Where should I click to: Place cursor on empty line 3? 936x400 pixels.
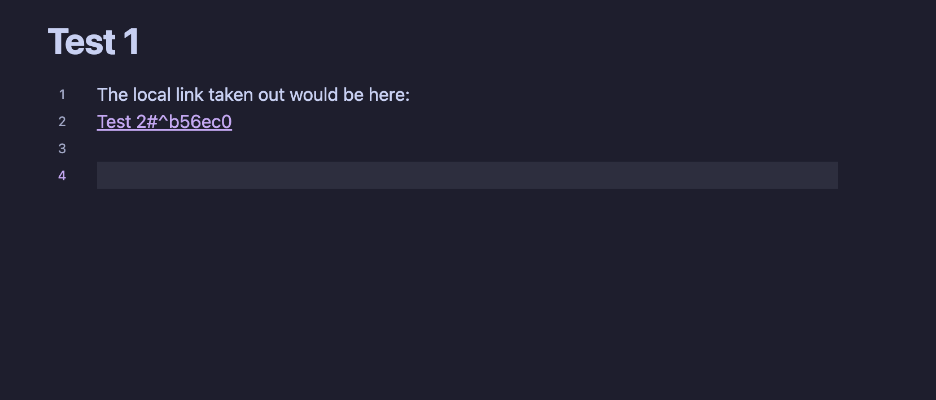467,149
